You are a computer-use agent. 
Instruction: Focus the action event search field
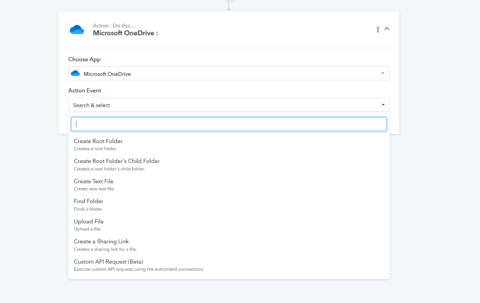tap(229, 124)
